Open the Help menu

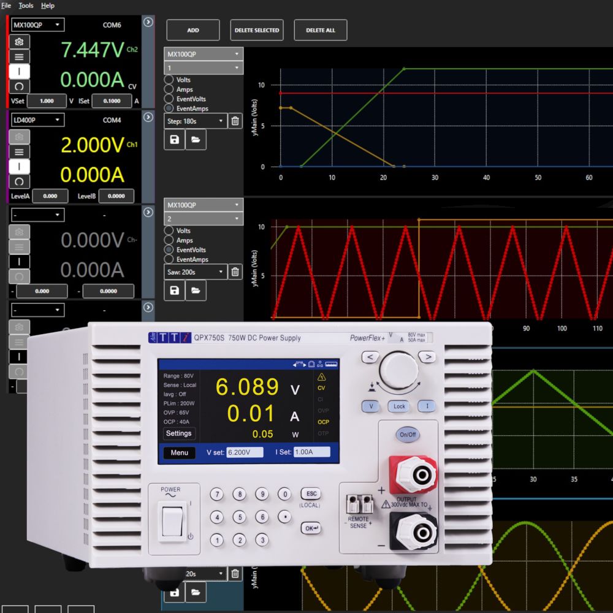[48, 6]
